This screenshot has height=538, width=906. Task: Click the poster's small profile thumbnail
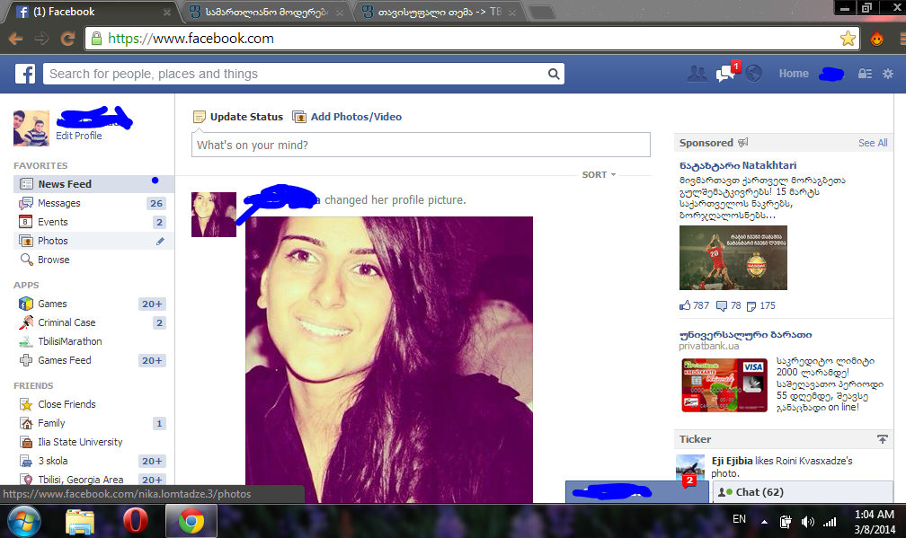(x=214, y=214)
